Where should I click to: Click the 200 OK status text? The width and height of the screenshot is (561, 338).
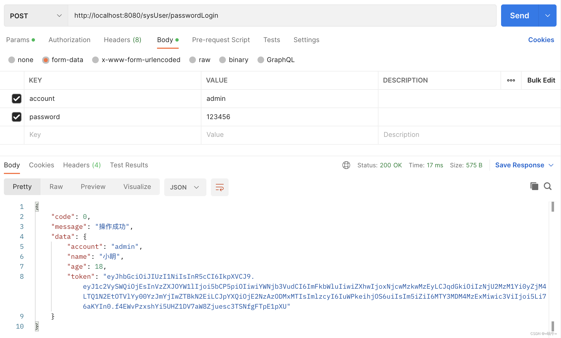click(x=391, y=165)
